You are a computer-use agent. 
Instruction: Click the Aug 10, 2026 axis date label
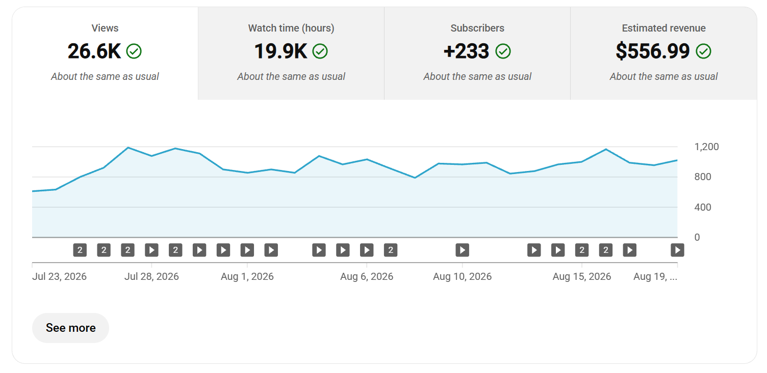pos(462,277)
